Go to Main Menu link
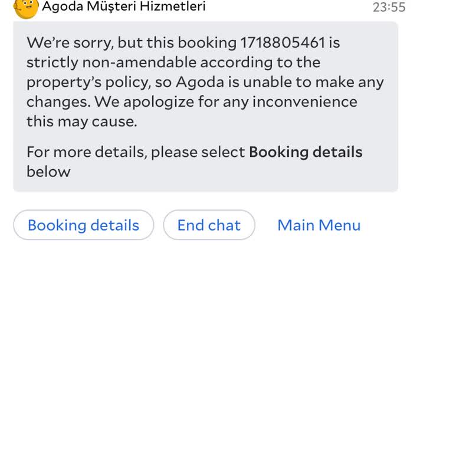 coord(319,225)
